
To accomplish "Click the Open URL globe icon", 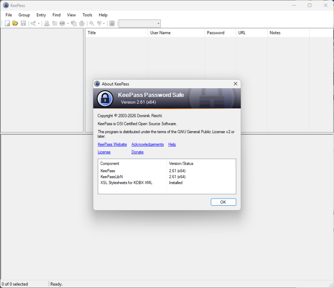I will tap(62, 24).
